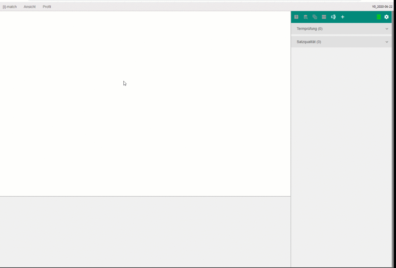
Task: Click the stacked copy windows icon
Action: (315, 17)
